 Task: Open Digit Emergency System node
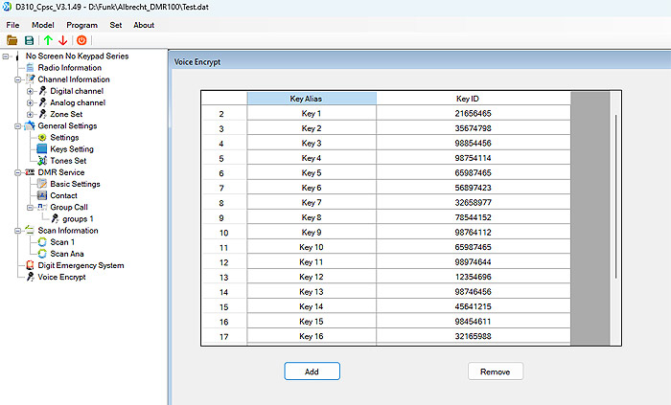point(81,265)
